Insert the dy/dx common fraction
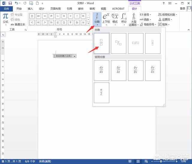The width and height of the screenshot is (192, 164). pyautogui.click(x=101, y=70)
